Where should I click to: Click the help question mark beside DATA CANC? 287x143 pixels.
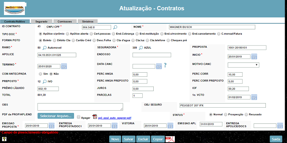[x=165, y=65]
